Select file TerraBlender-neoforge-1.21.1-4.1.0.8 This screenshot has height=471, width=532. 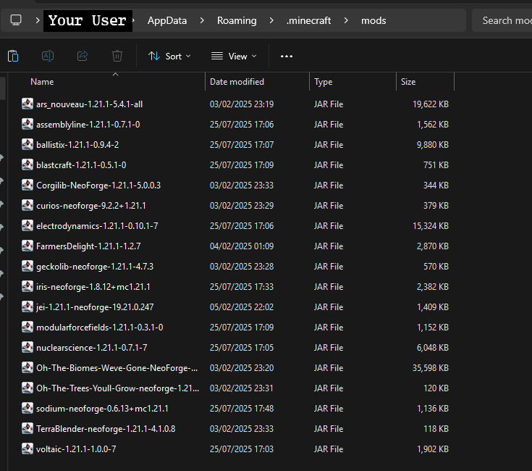click(106, 429)
